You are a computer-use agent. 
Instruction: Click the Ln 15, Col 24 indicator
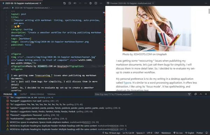128,133
